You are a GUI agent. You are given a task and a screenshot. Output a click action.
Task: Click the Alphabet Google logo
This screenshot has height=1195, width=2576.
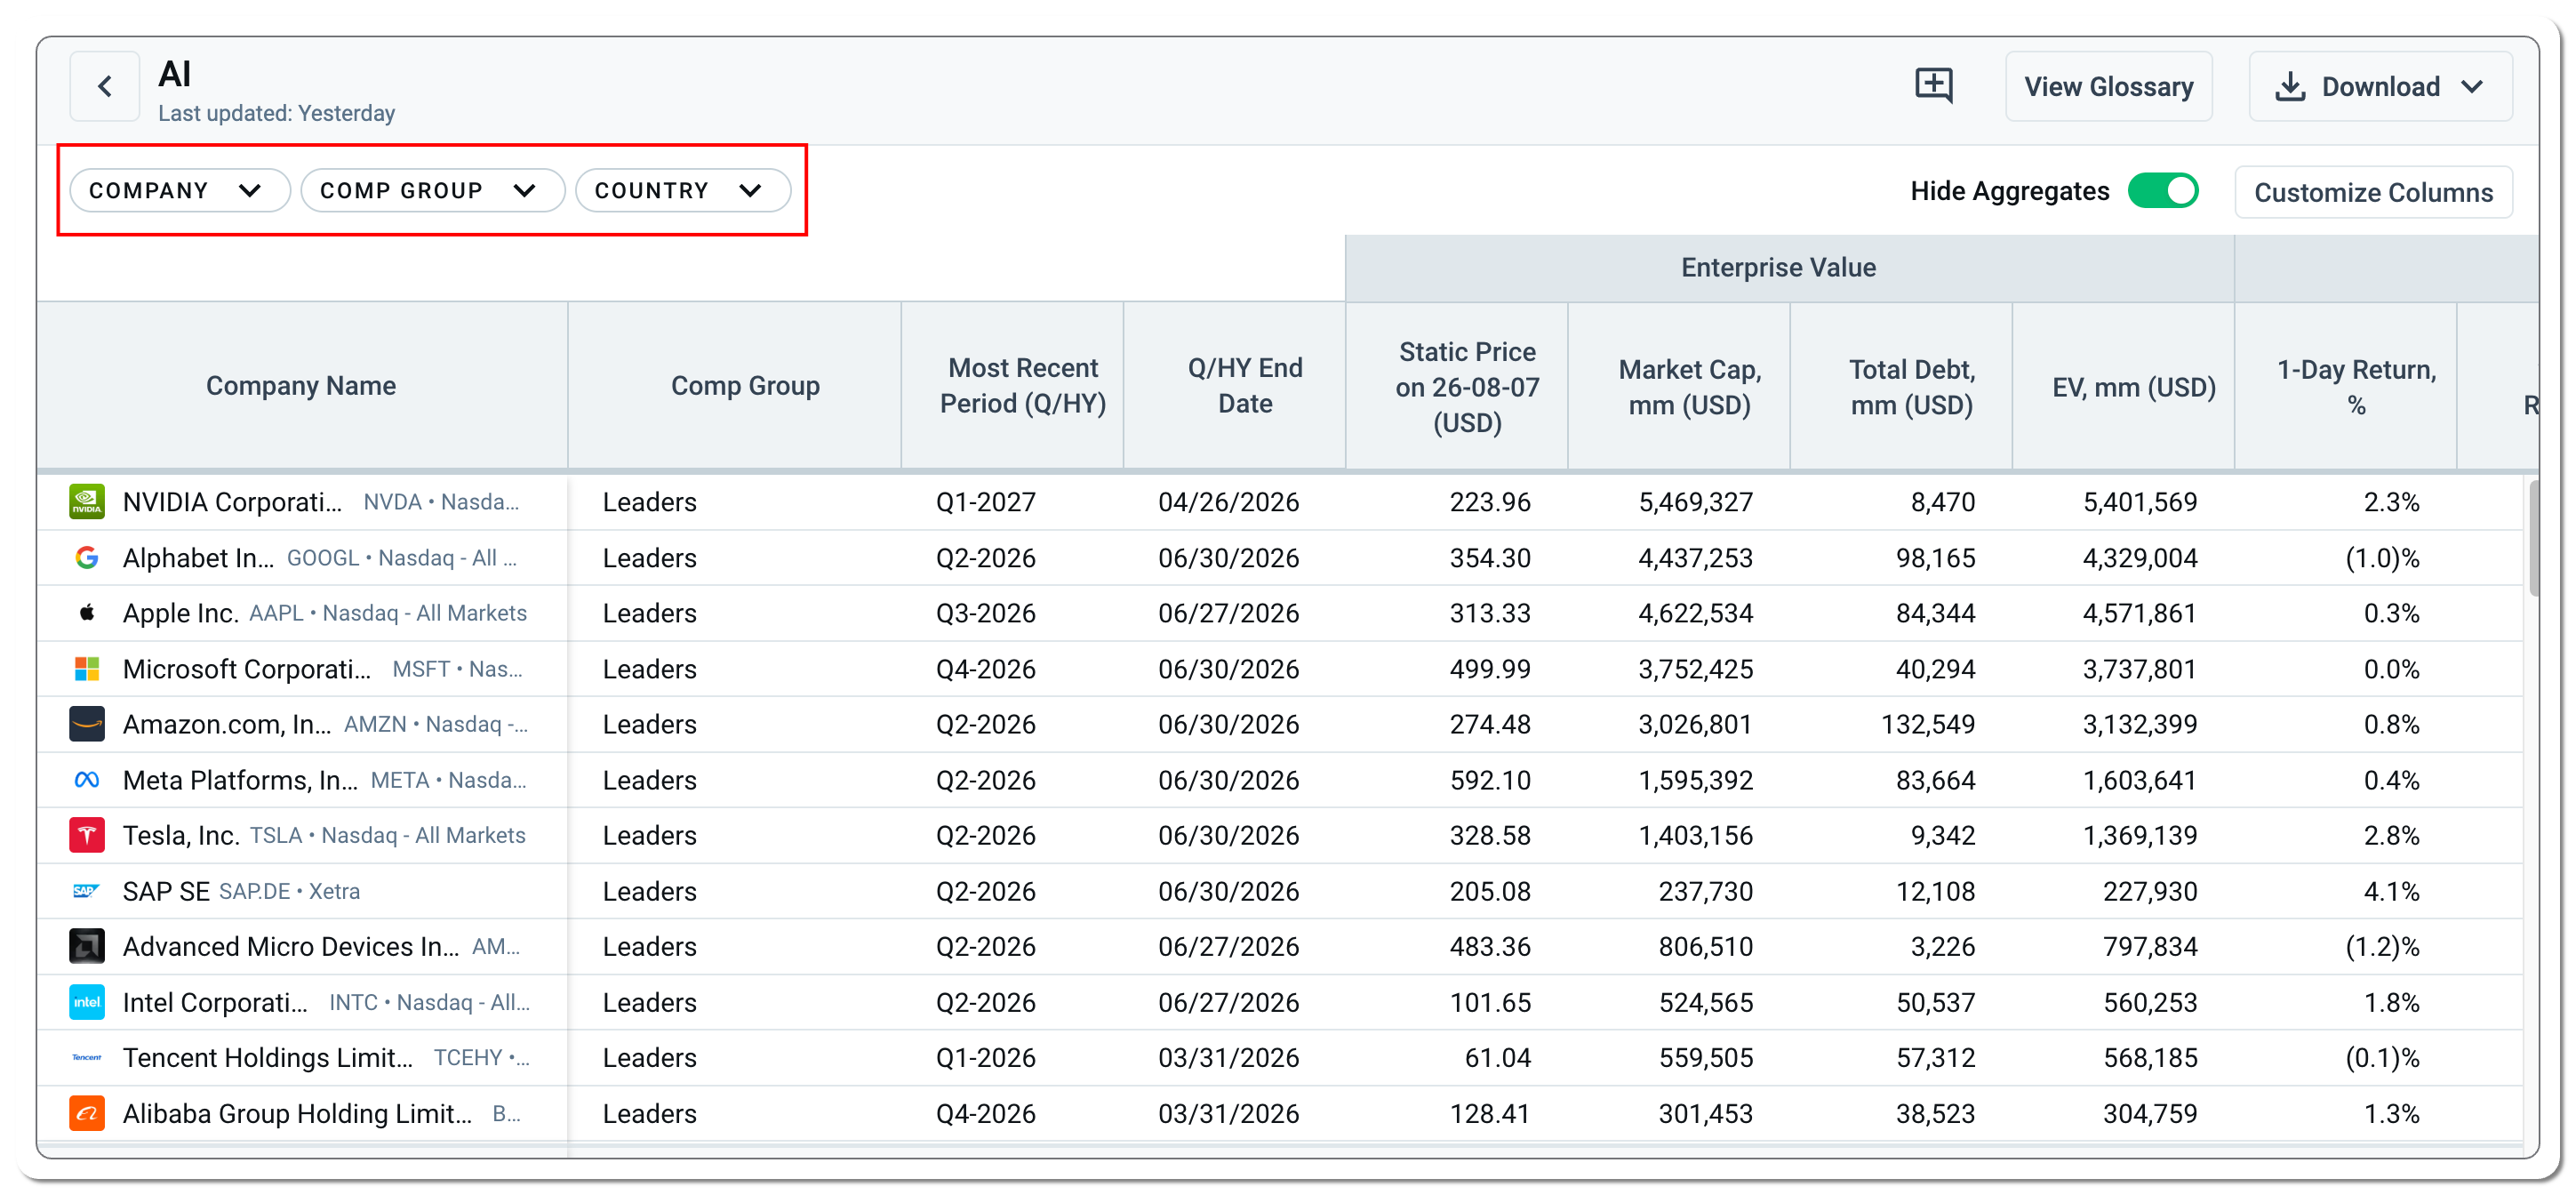(x=87, y=558)
